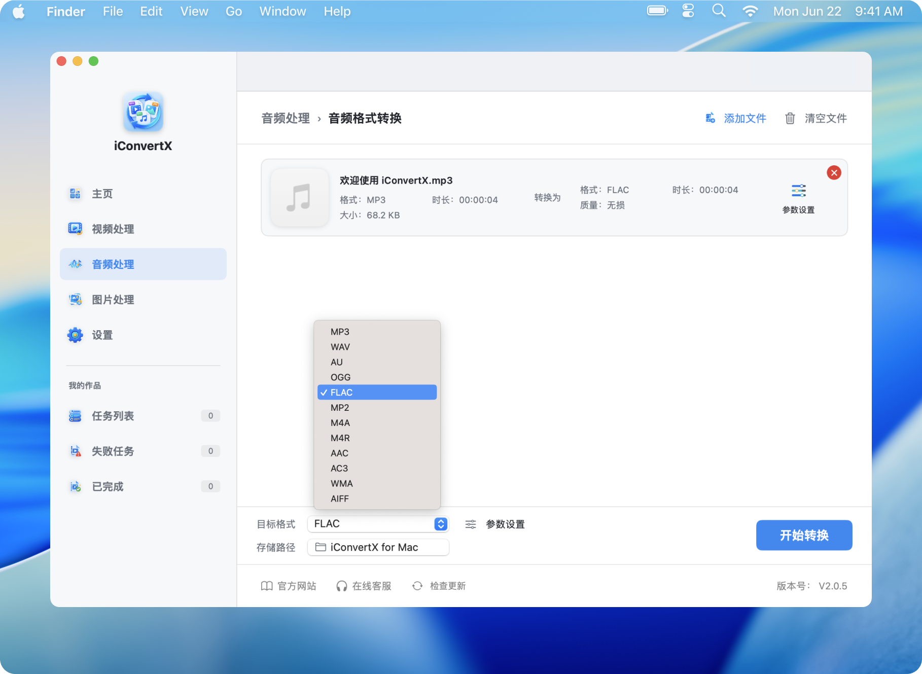The image size is (922, 674).
Task: Click bottom 参数设置 sliders icon
Action: tap(471, 524)
